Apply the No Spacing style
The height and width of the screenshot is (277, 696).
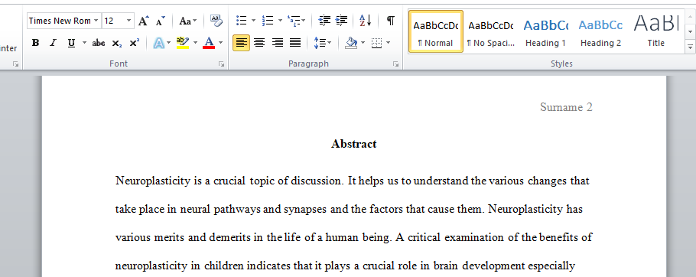490,31
